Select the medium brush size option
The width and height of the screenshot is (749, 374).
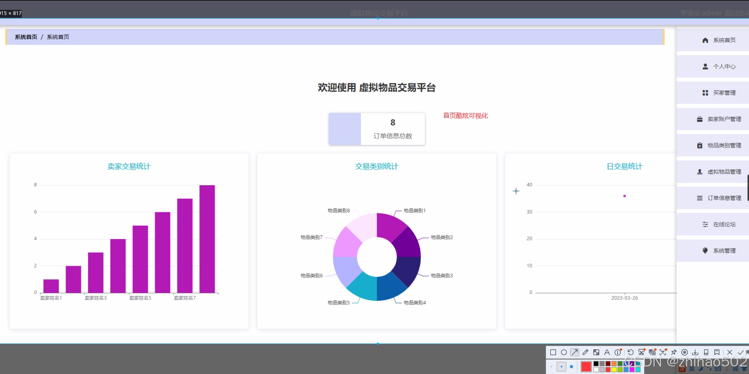(x=561, y=367)
